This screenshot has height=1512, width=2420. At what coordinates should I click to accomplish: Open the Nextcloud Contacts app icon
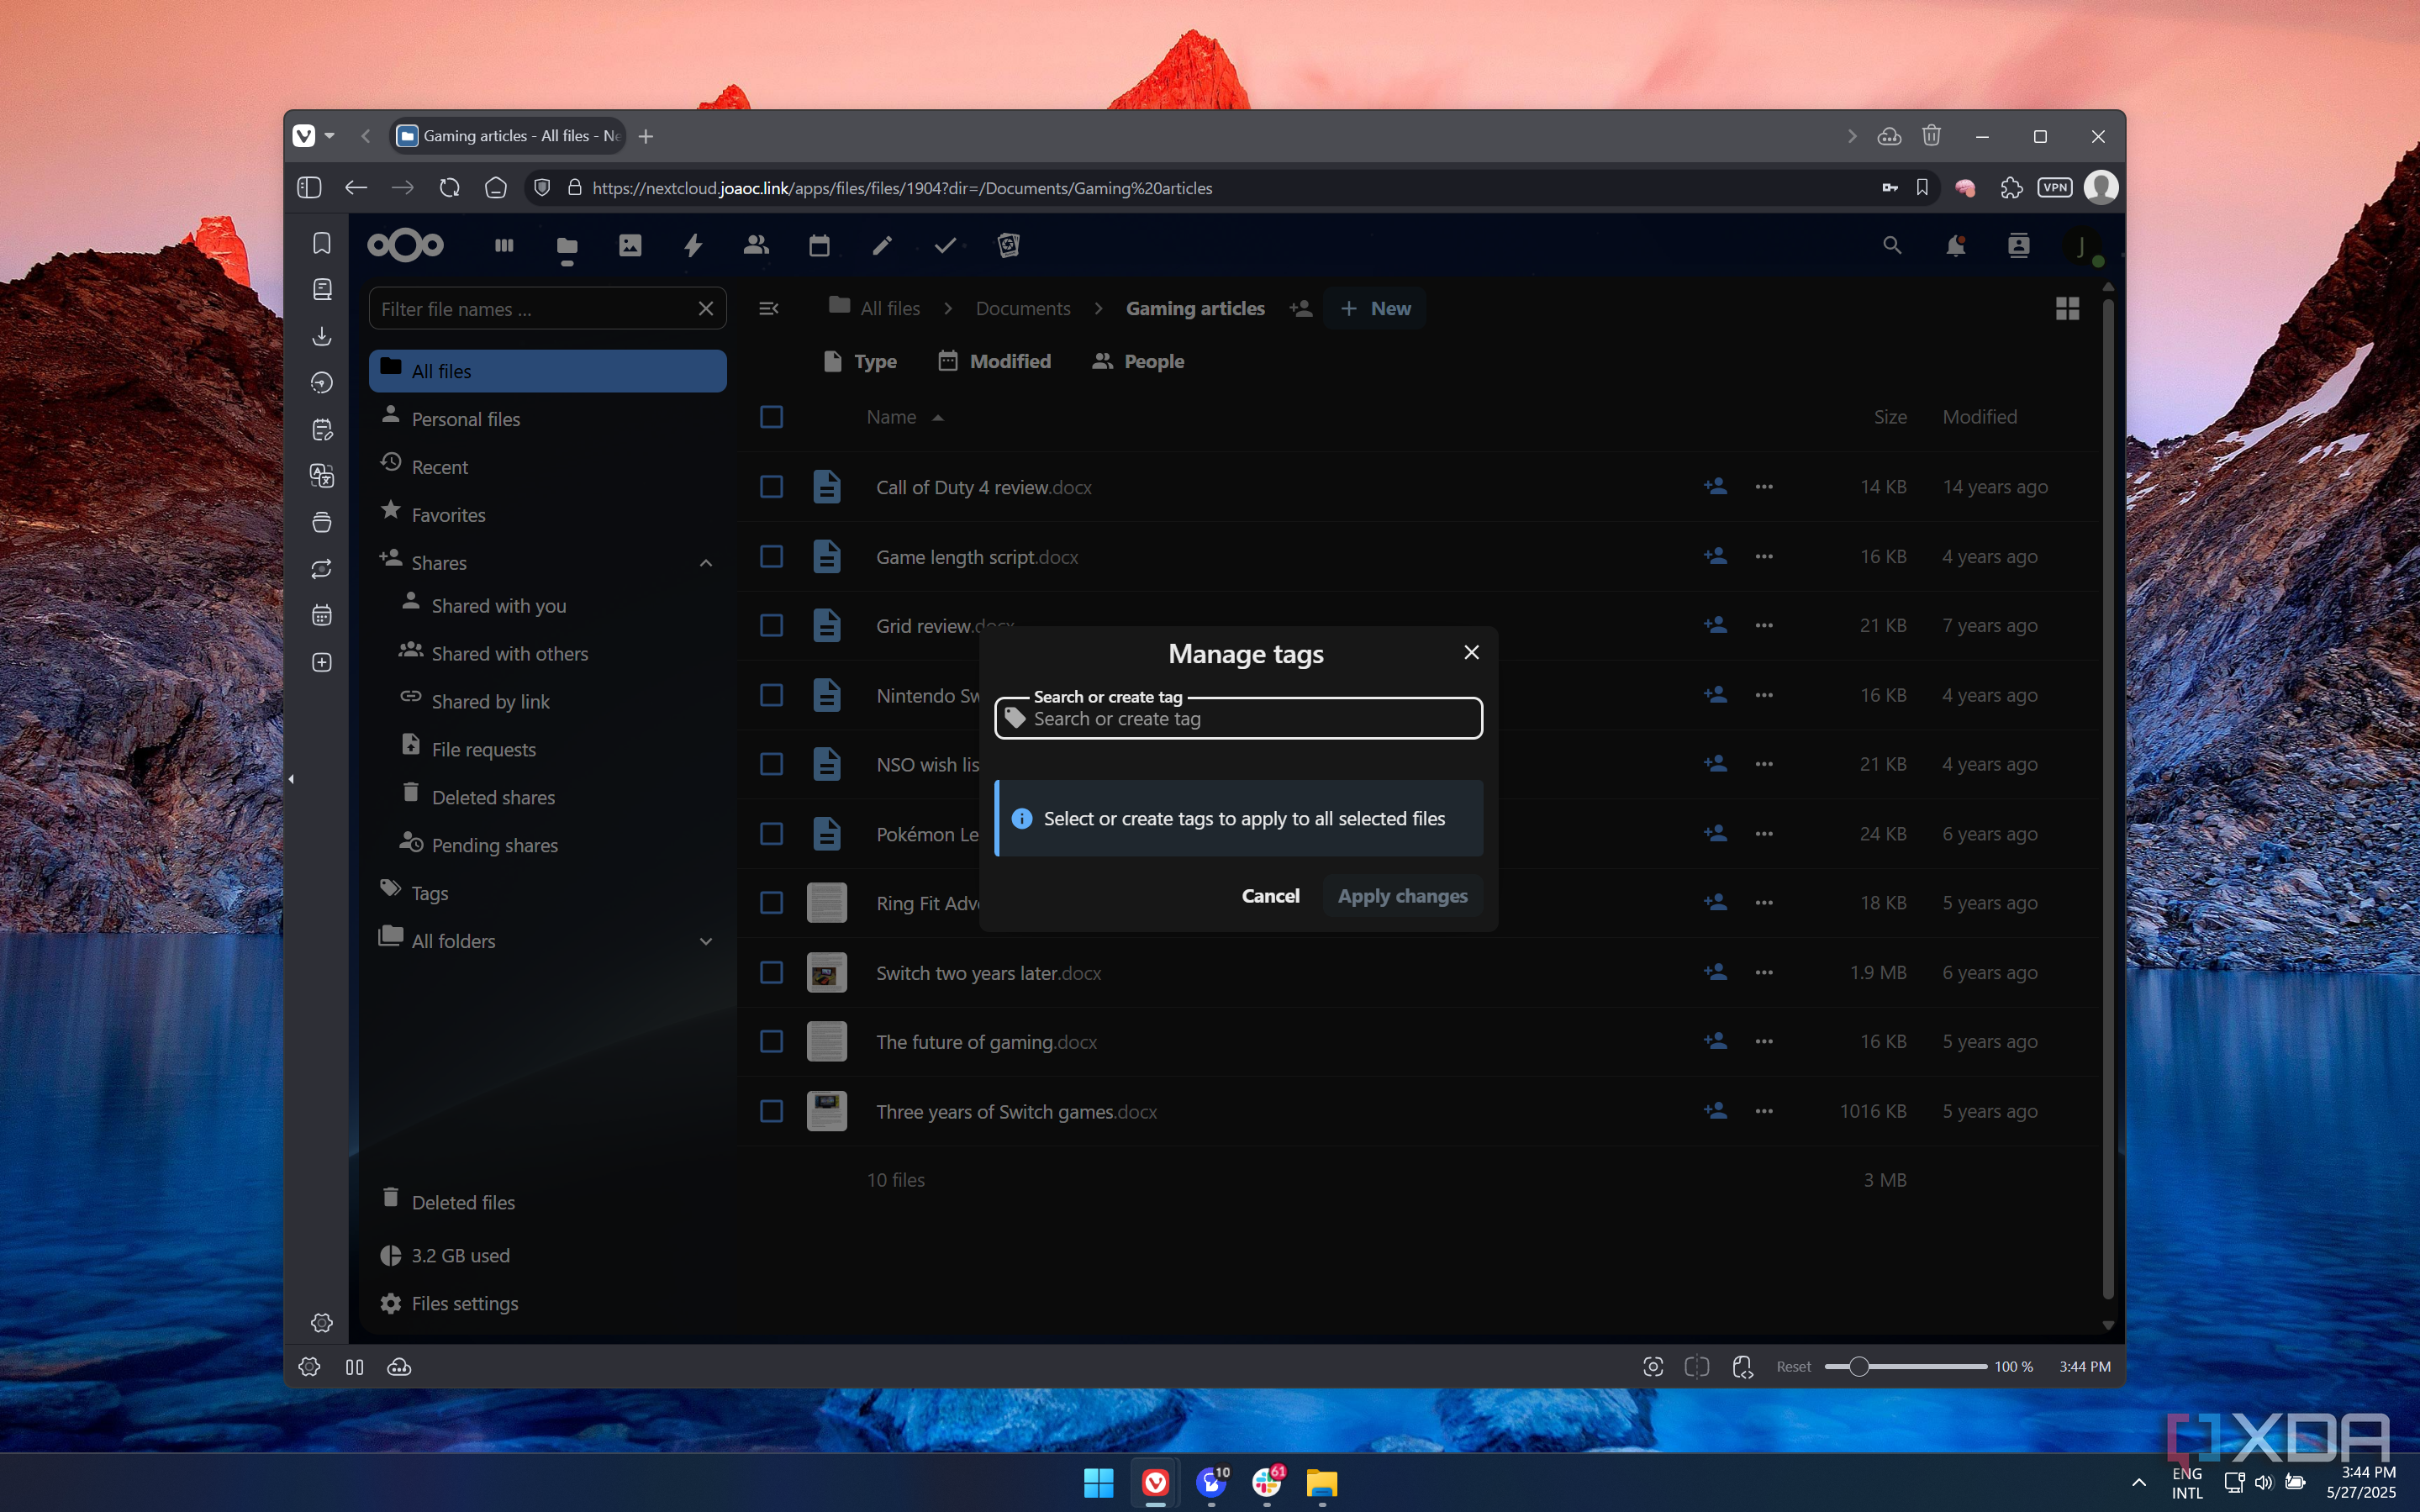click(x=756, y=245)
